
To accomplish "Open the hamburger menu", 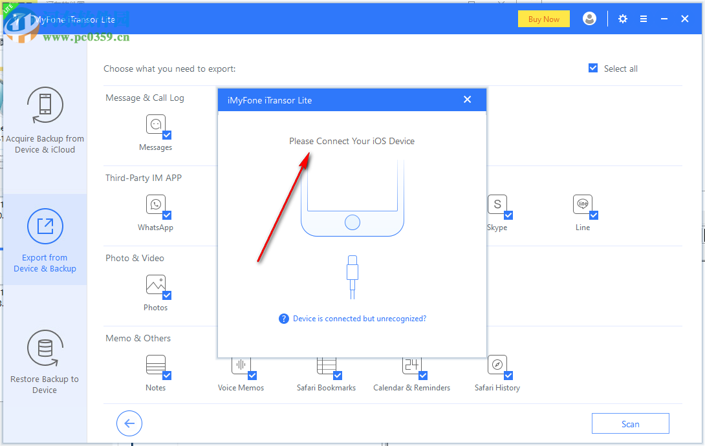I will [x=644, y=19].
